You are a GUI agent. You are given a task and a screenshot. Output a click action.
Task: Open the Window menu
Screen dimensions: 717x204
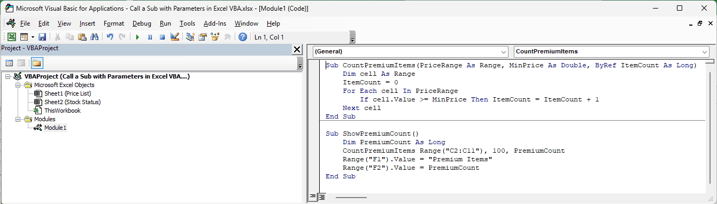coord(246,23)
